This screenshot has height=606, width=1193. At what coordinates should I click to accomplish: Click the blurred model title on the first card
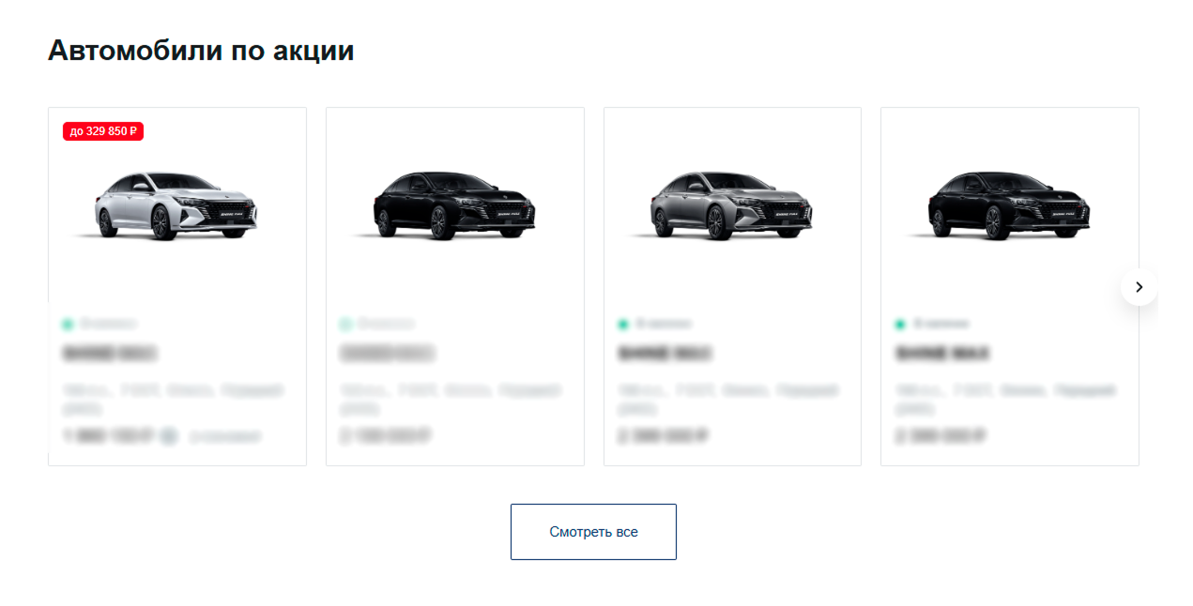pos(109,354)
